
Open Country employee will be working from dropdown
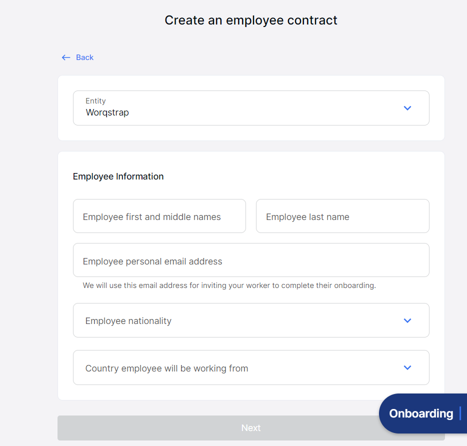[x=240, y=368]
